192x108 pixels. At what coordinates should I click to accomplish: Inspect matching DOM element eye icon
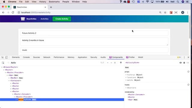click(181, 63)
